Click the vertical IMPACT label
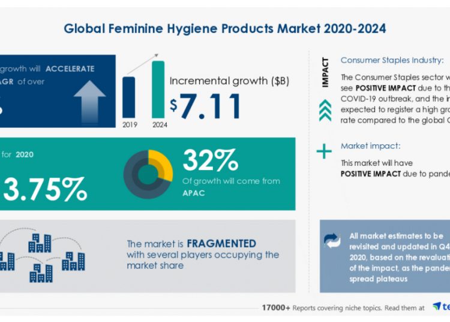This screenshot has height=322, width=450. (325, 72)
